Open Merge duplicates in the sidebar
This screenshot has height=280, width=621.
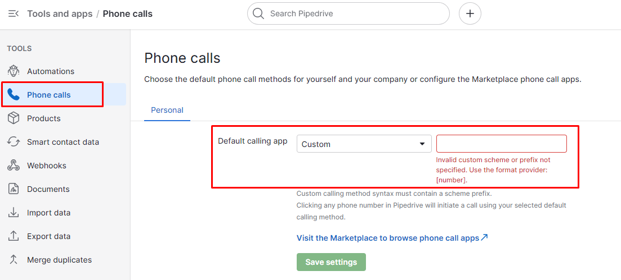tap(60, 260)
